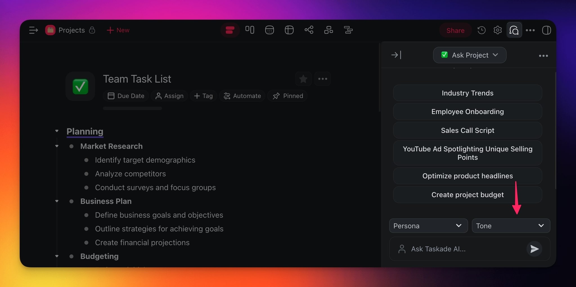576x287 pixels.
Task: Collapse the Planning section
Action: pyautogui.click(x=57, y=131)
